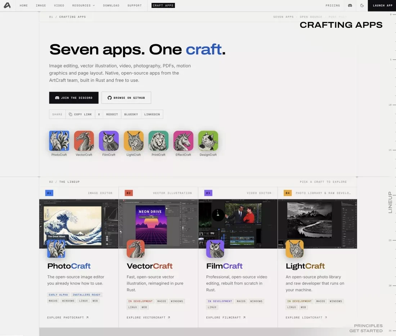Open the LightCraft black-and-white landscape screenshot

pos(318,224)
